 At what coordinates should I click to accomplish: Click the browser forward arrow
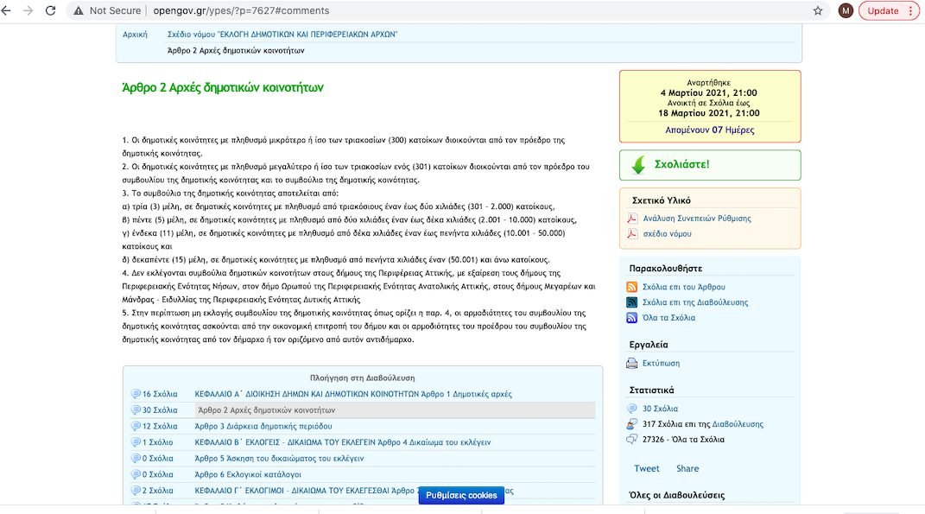[29, 10]
